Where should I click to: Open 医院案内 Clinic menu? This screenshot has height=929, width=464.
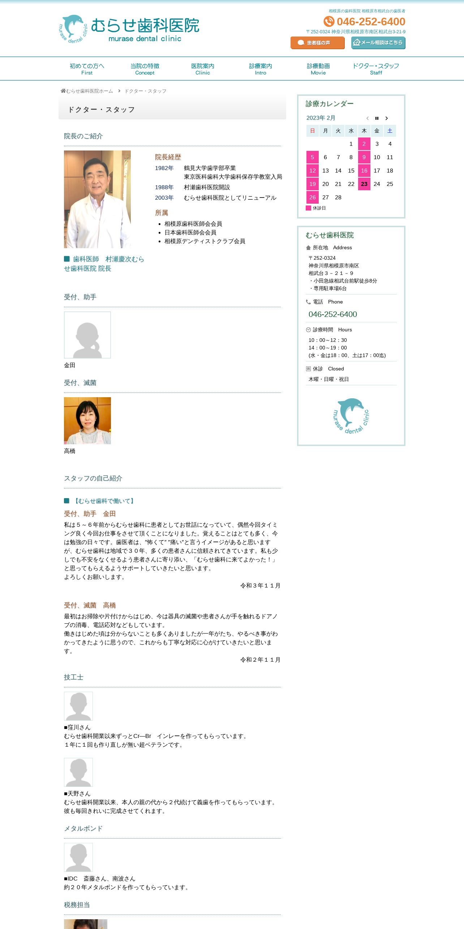pos(203,69)
